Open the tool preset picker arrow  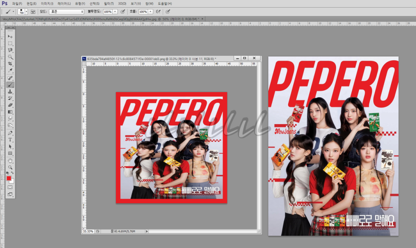pos(13,12)
